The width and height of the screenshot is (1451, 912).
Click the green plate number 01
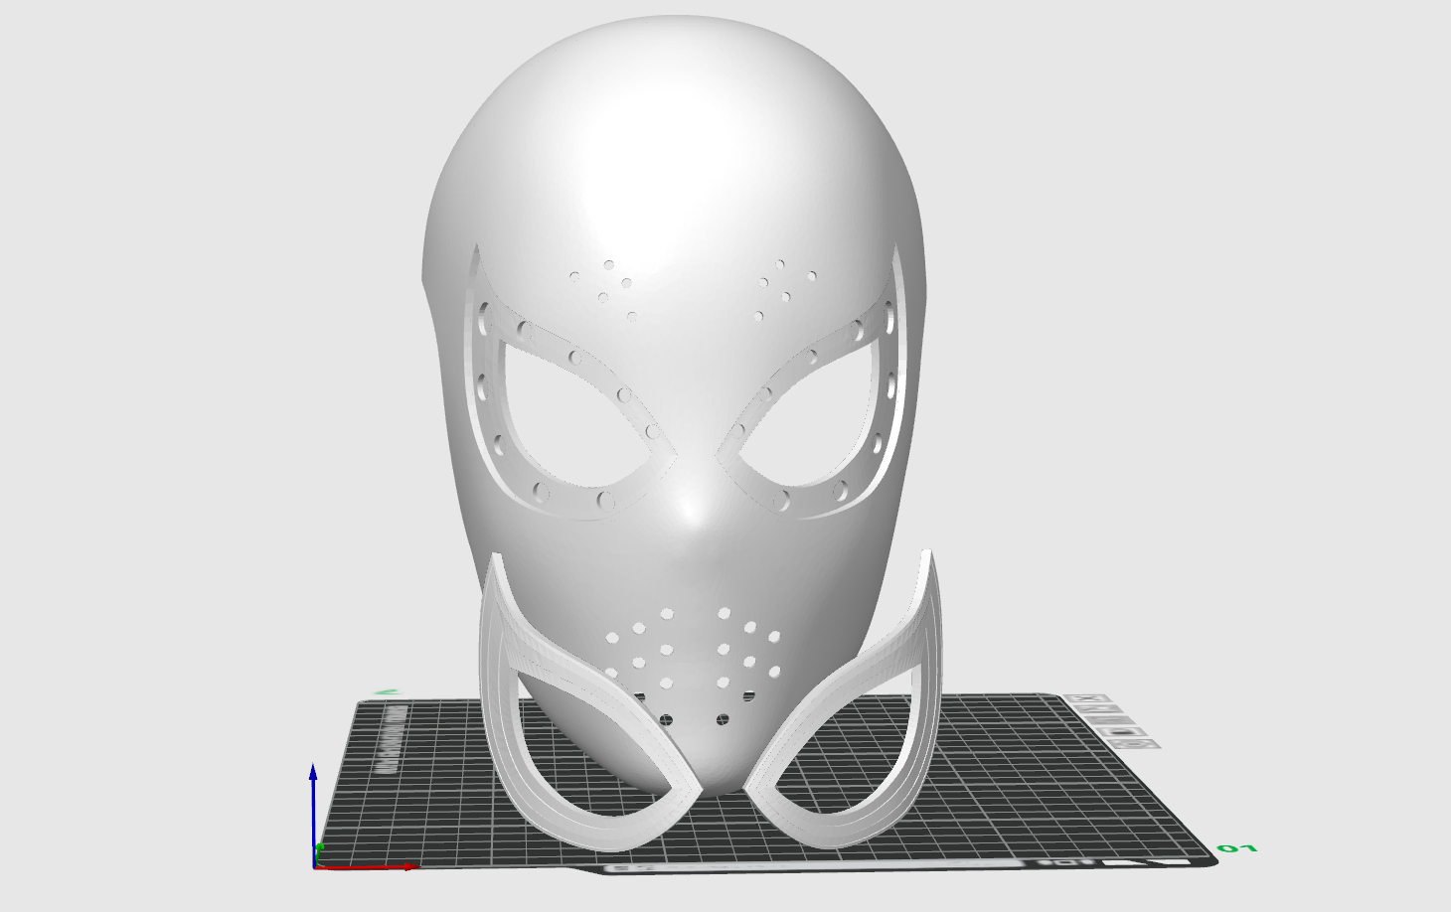point(1236,848)
